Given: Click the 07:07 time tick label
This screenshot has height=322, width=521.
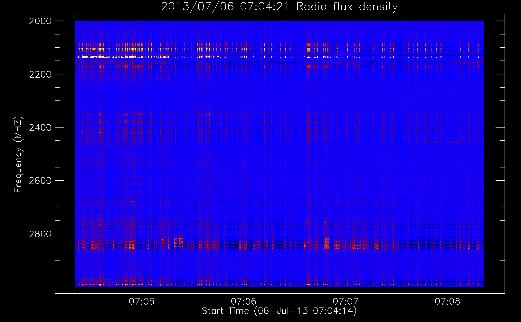Looking at the screenshot, I should click(x=346, y=301).
